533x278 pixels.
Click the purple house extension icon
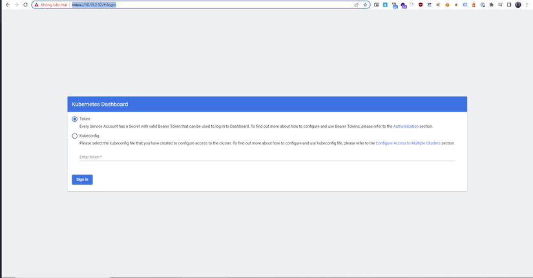click(x=403, y=5)
